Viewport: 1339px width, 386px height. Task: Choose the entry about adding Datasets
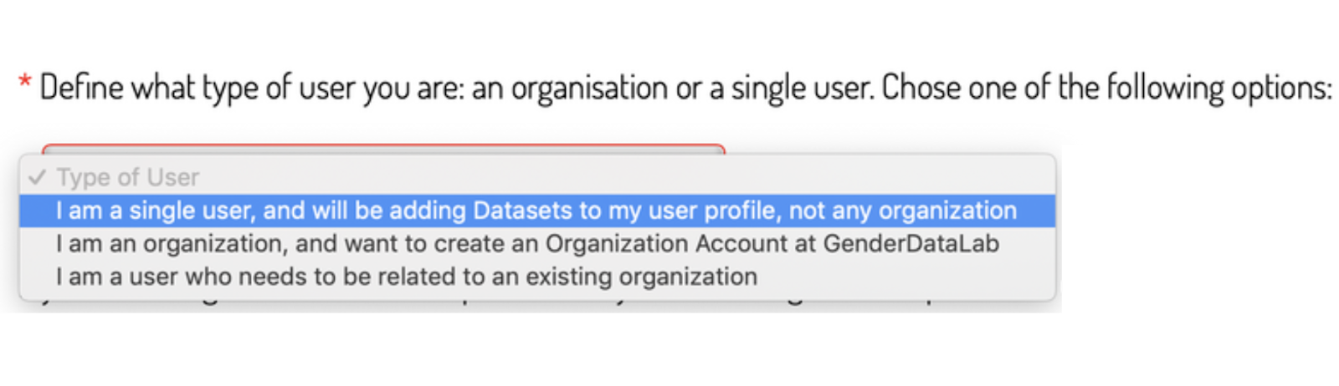(x=536, y=211)
